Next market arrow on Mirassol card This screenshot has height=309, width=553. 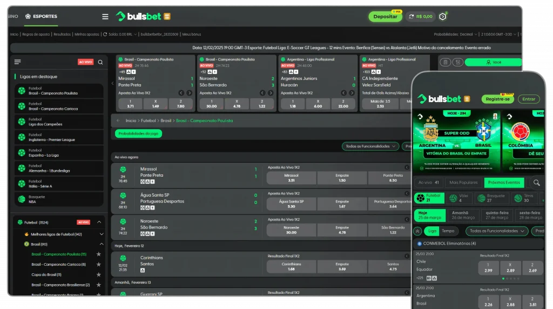pos(190,93)
